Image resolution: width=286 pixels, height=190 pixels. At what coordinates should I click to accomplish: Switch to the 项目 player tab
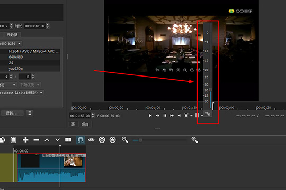(85, 125)
